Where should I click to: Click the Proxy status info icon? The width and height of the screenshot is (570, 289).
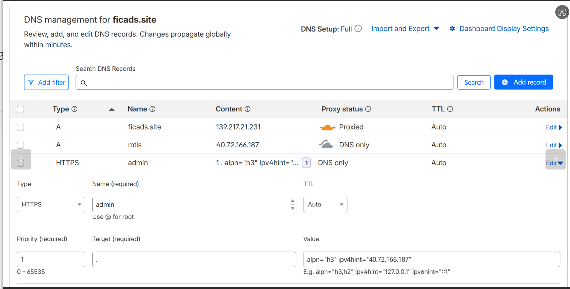(x=368, y=109)
